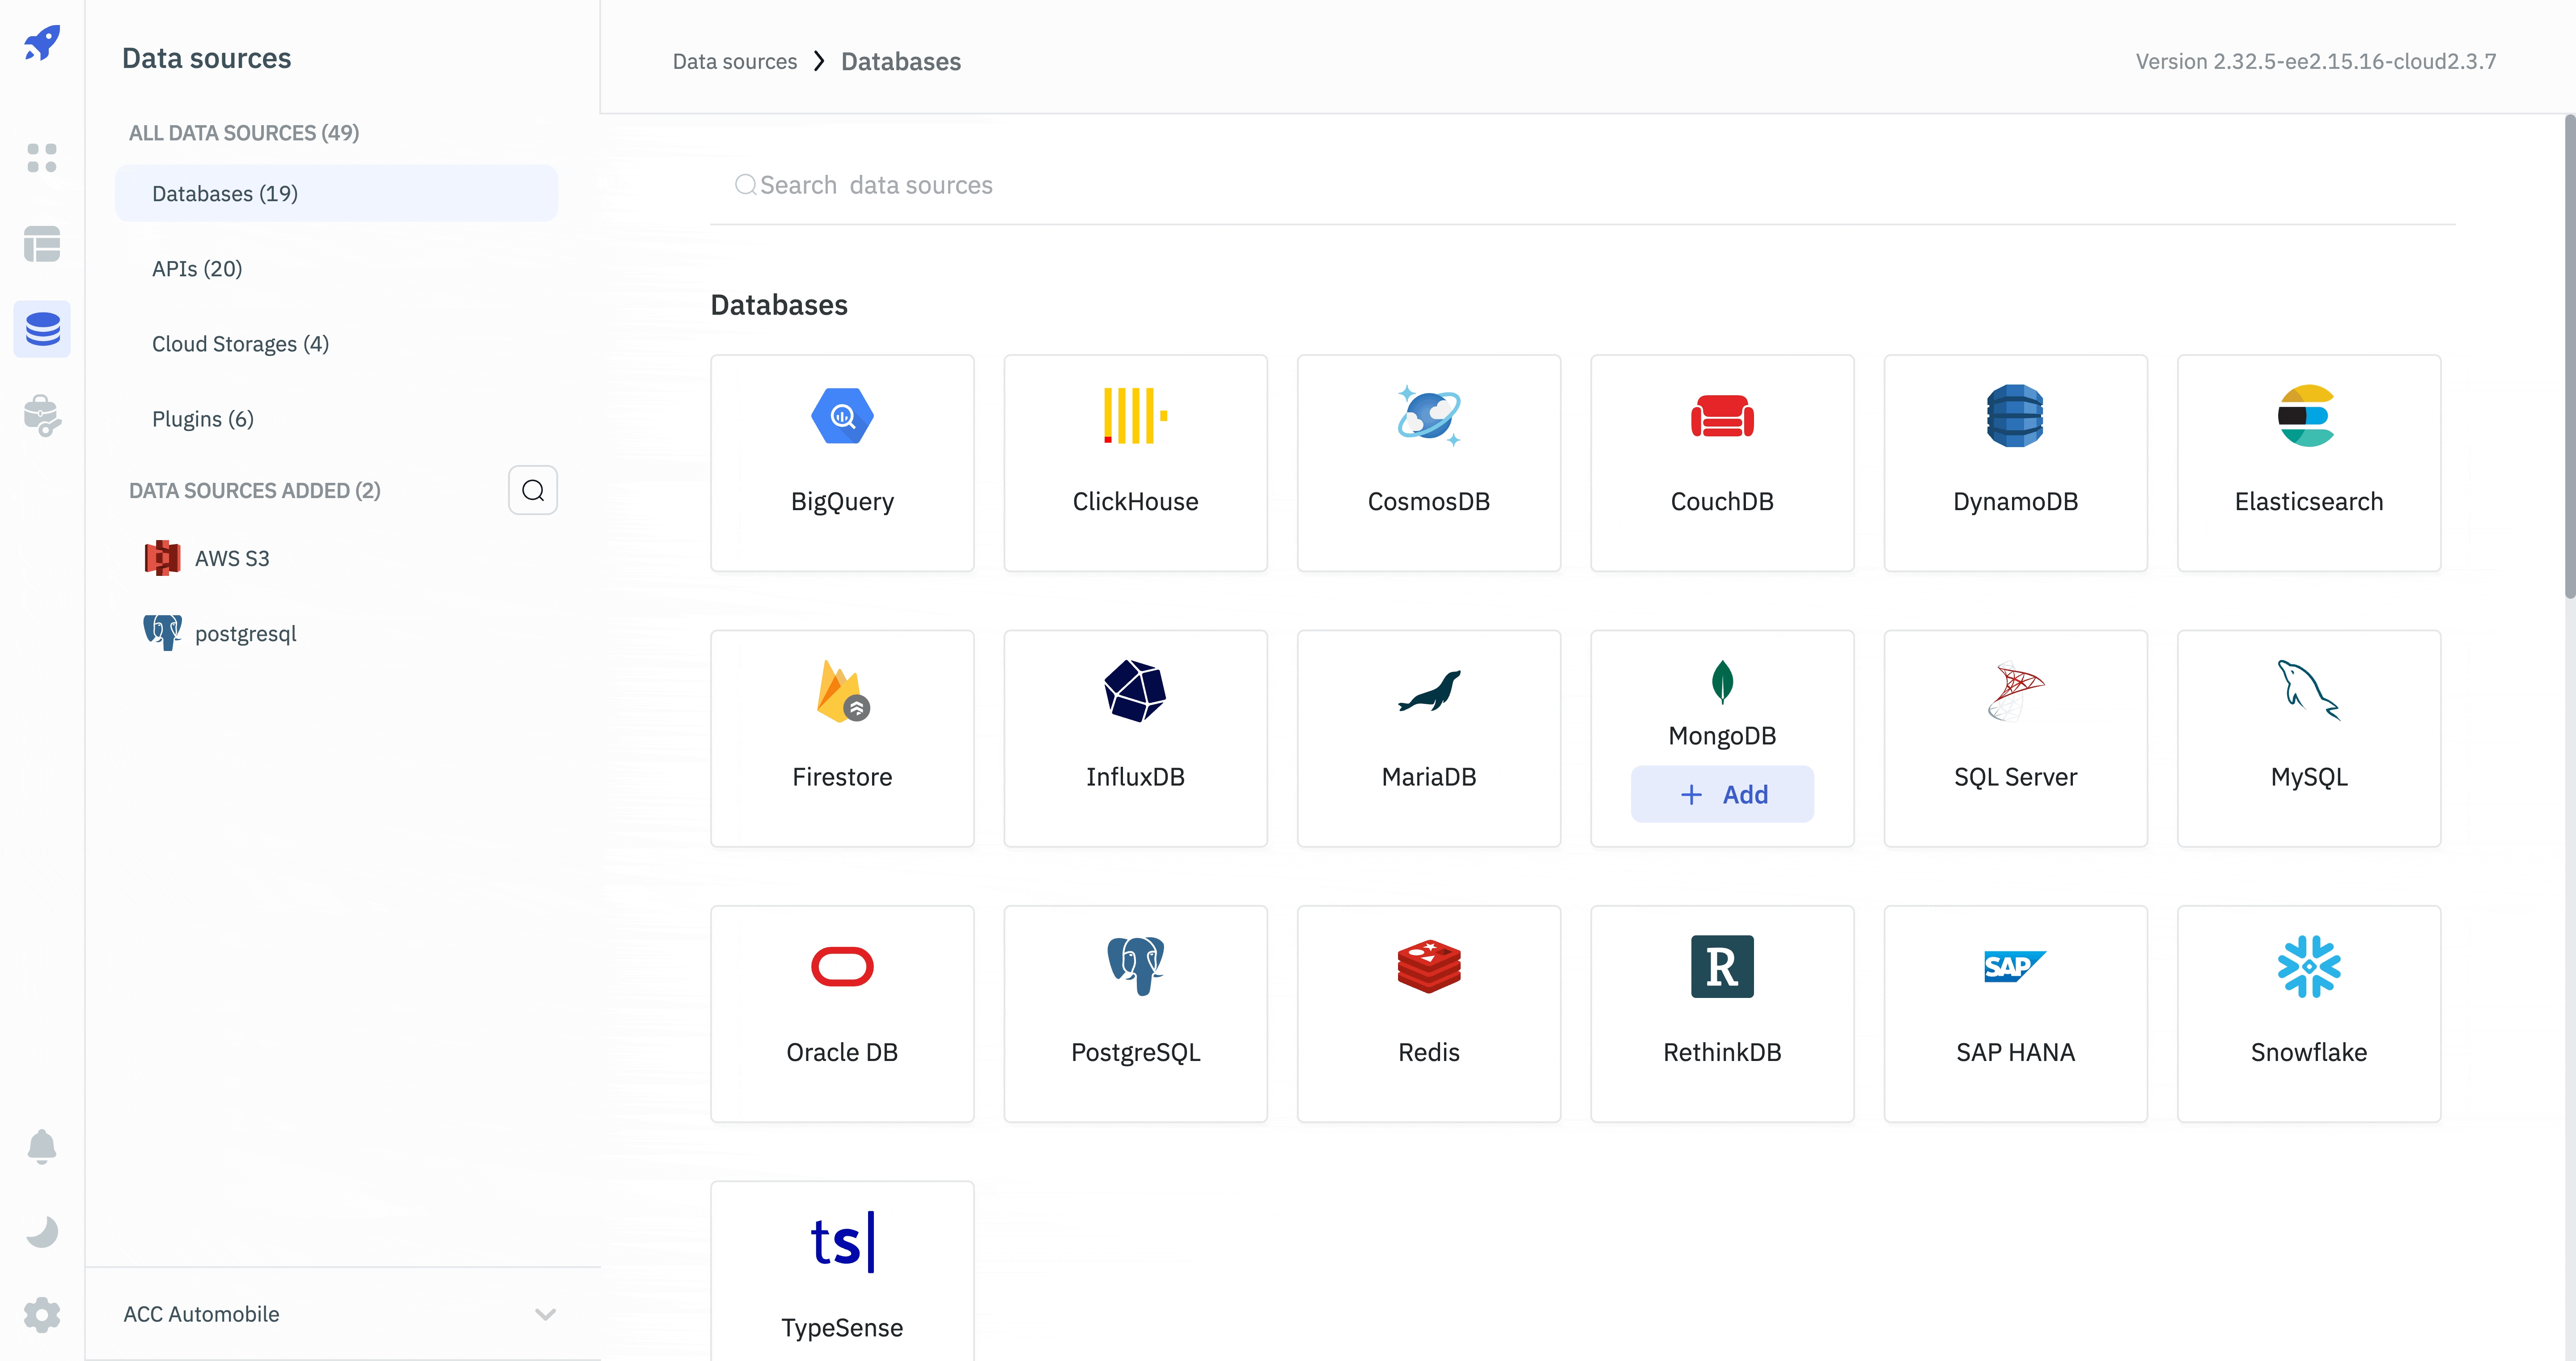This screenshot has width=2576, height=1361.
Task: Open the apps dashboard grid icon
Action: pyautogui.click(x=42, y=157)
